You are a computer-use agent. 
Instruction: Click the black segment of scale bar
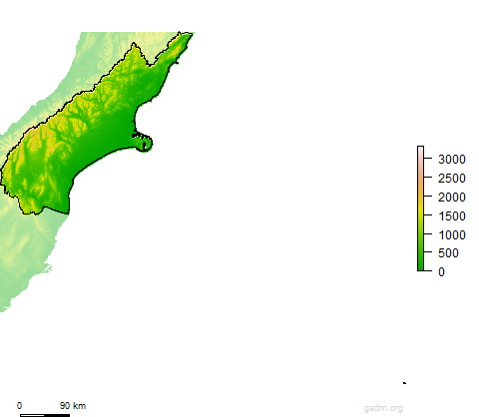coord(57,415)
